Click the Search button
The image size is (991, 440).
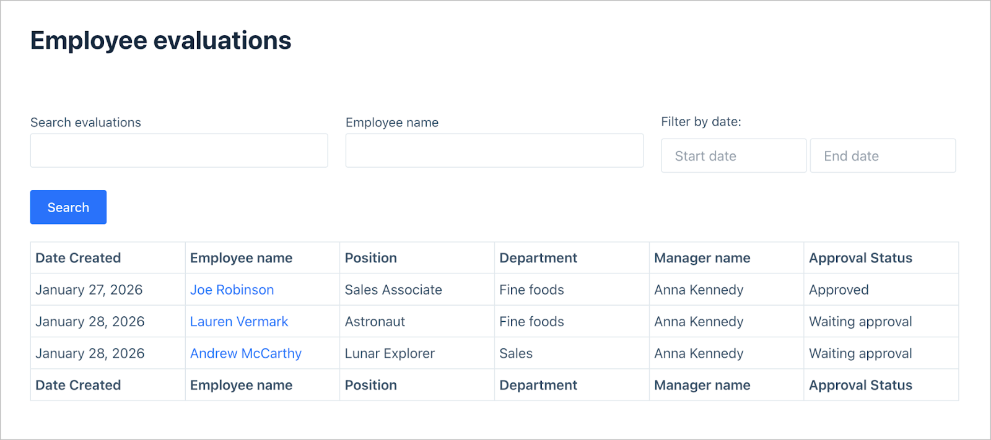click(x=68, y=207)
